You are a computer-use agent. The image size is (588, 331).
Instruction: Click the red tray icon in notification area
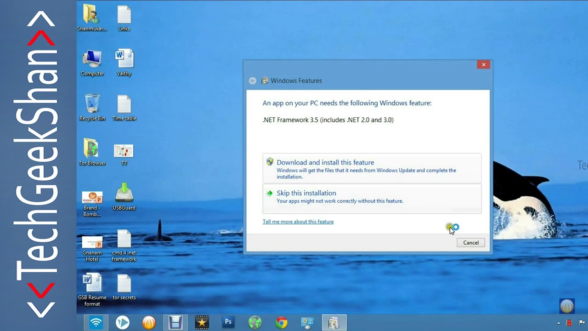[569, 323]
